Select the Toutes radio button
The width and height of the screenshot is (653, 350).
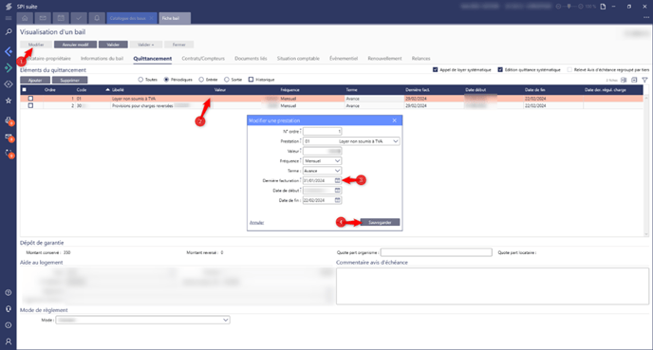pos(140,80)
